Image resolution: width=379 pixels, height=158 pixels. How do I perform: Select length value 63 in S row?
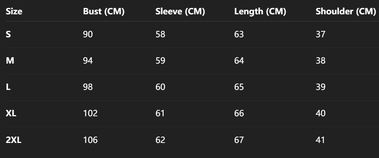pos(239,35)
